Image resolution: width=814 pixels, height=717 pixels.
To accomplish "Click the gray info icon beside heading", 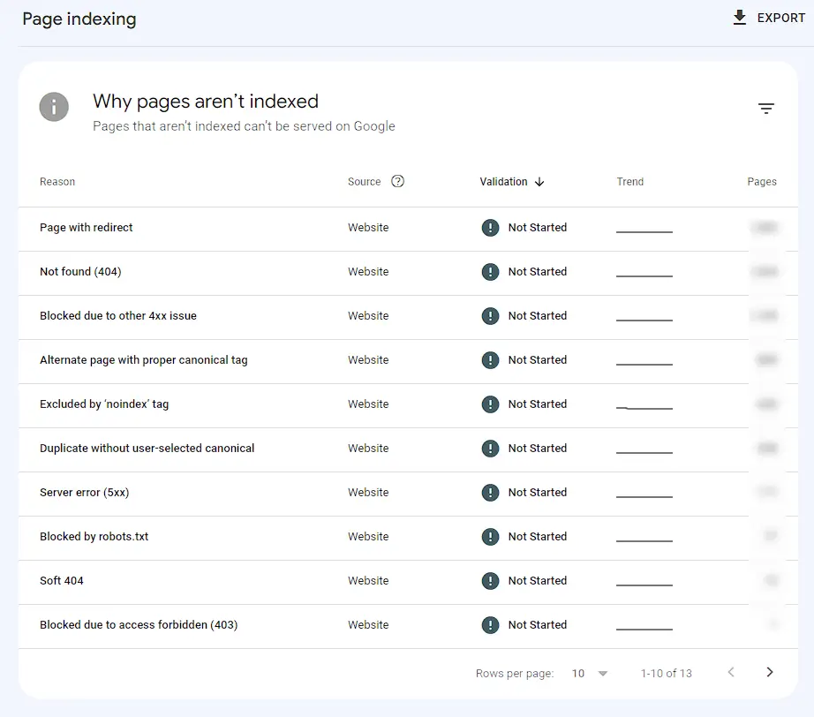I will (54, 107).
